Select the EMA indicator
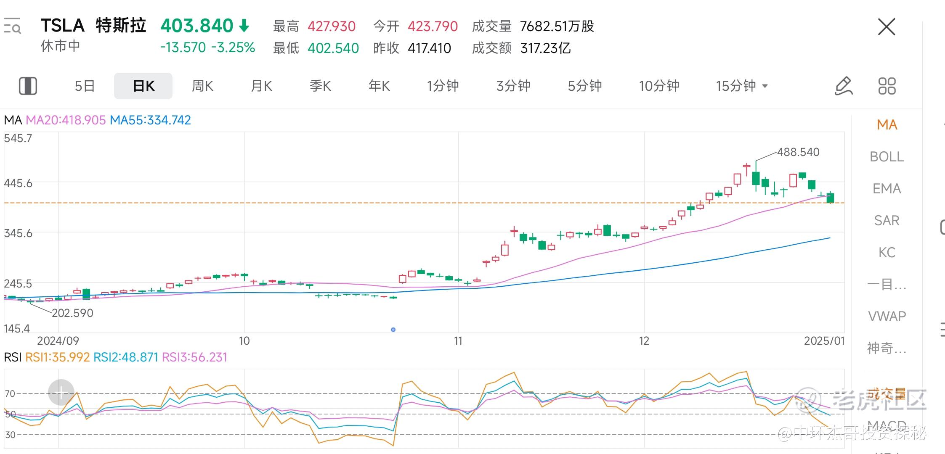The height and width of the screenshot is (454, 945). pyautogui.click(x=887, y=189)
